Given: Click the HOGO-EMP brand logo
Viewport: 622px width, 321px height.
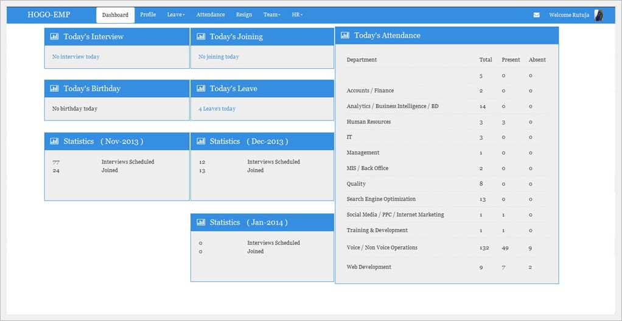Looking at the screenshot, I should coord(49,15).
